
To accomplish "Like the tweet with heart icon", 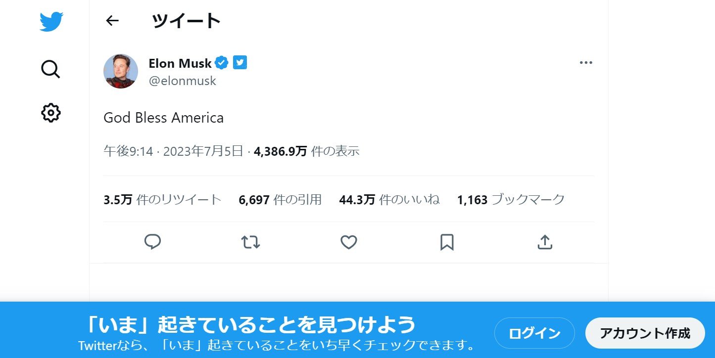I will pos(349,242).
